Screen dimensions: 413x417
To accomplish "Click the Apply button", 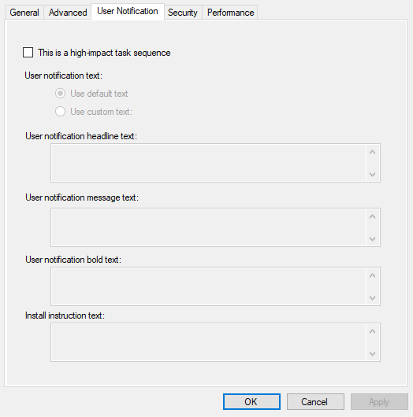I will (x=379, y=401).
